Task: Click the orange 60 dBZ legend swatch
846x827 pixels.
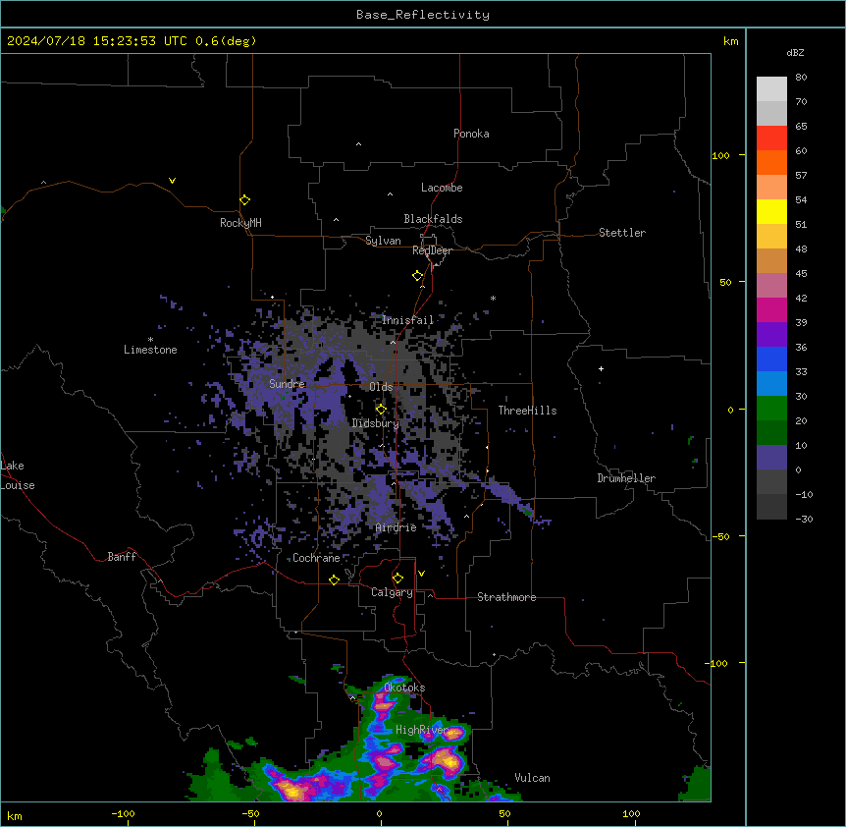Action: click(x=771, y=162)
